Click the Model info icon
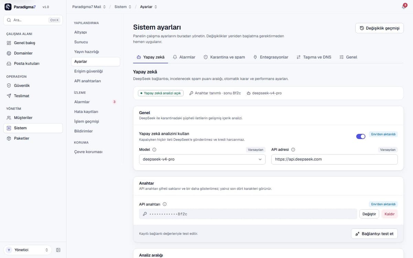 click(154, 150)
